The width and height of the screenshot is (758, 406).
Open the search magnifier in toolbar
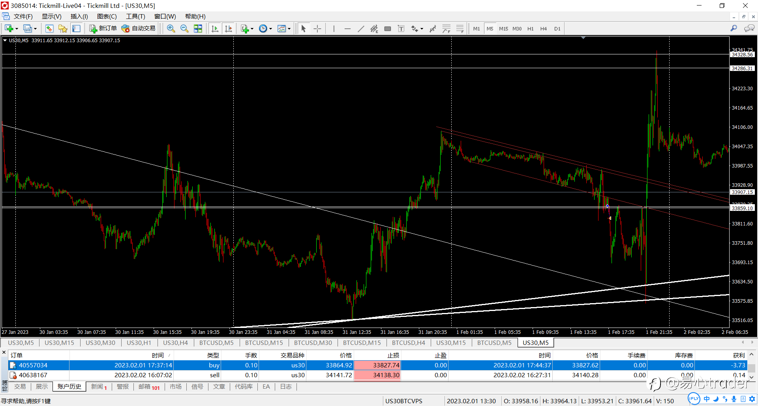tap(734, 28)
